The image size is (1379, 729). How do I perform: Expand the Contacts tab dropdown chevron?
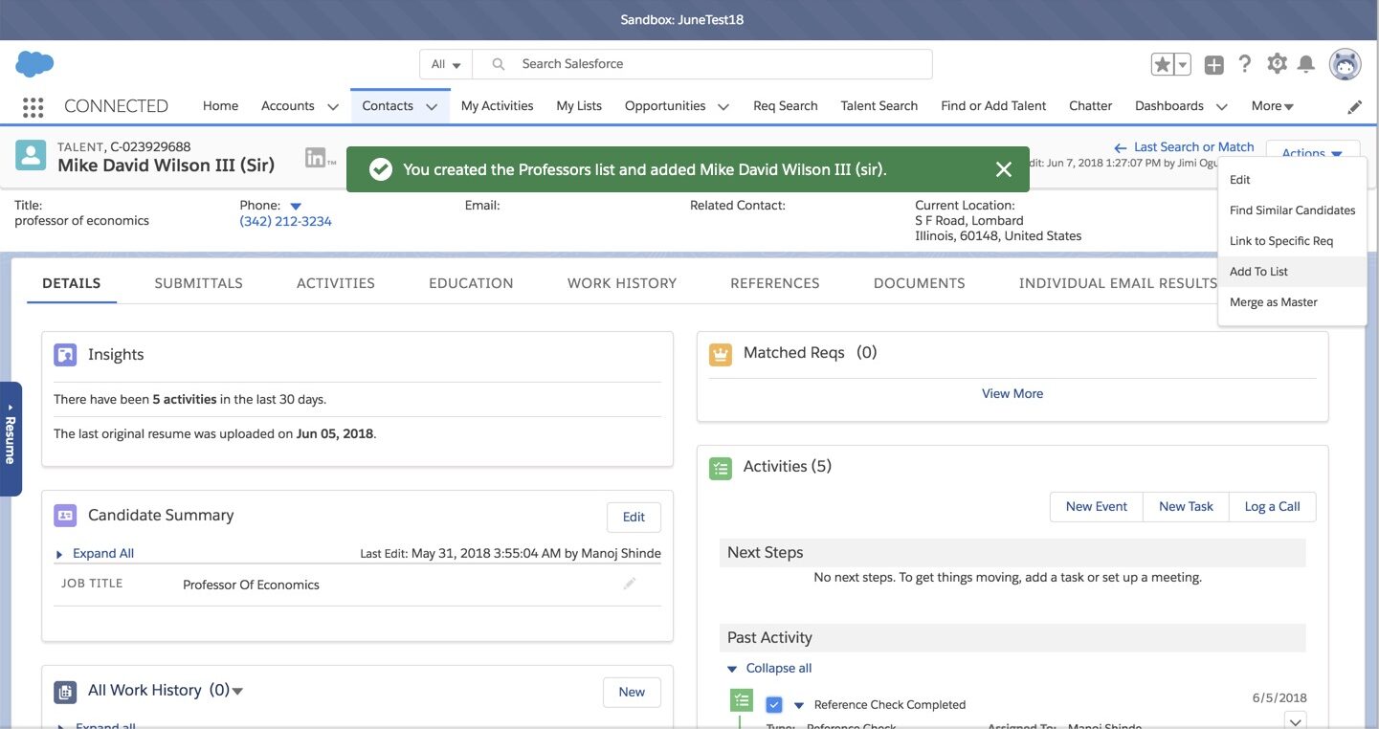tap(432, 107)
